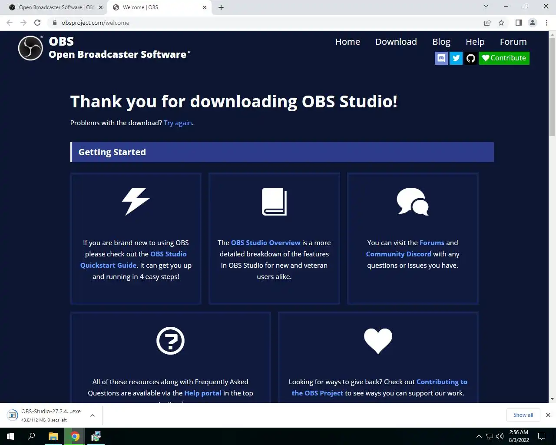Toggle the browser side panel
The image size is (556, 445).
(x=518, y=23)
